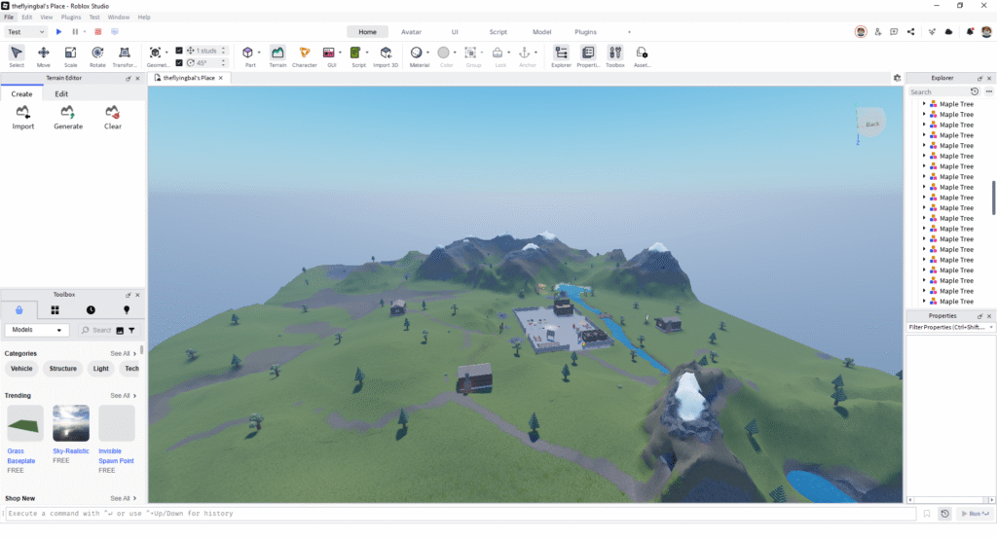The width and height of the screenshot is (997, 538).
Task: Open the Character inserter
Action: [305, 56]
